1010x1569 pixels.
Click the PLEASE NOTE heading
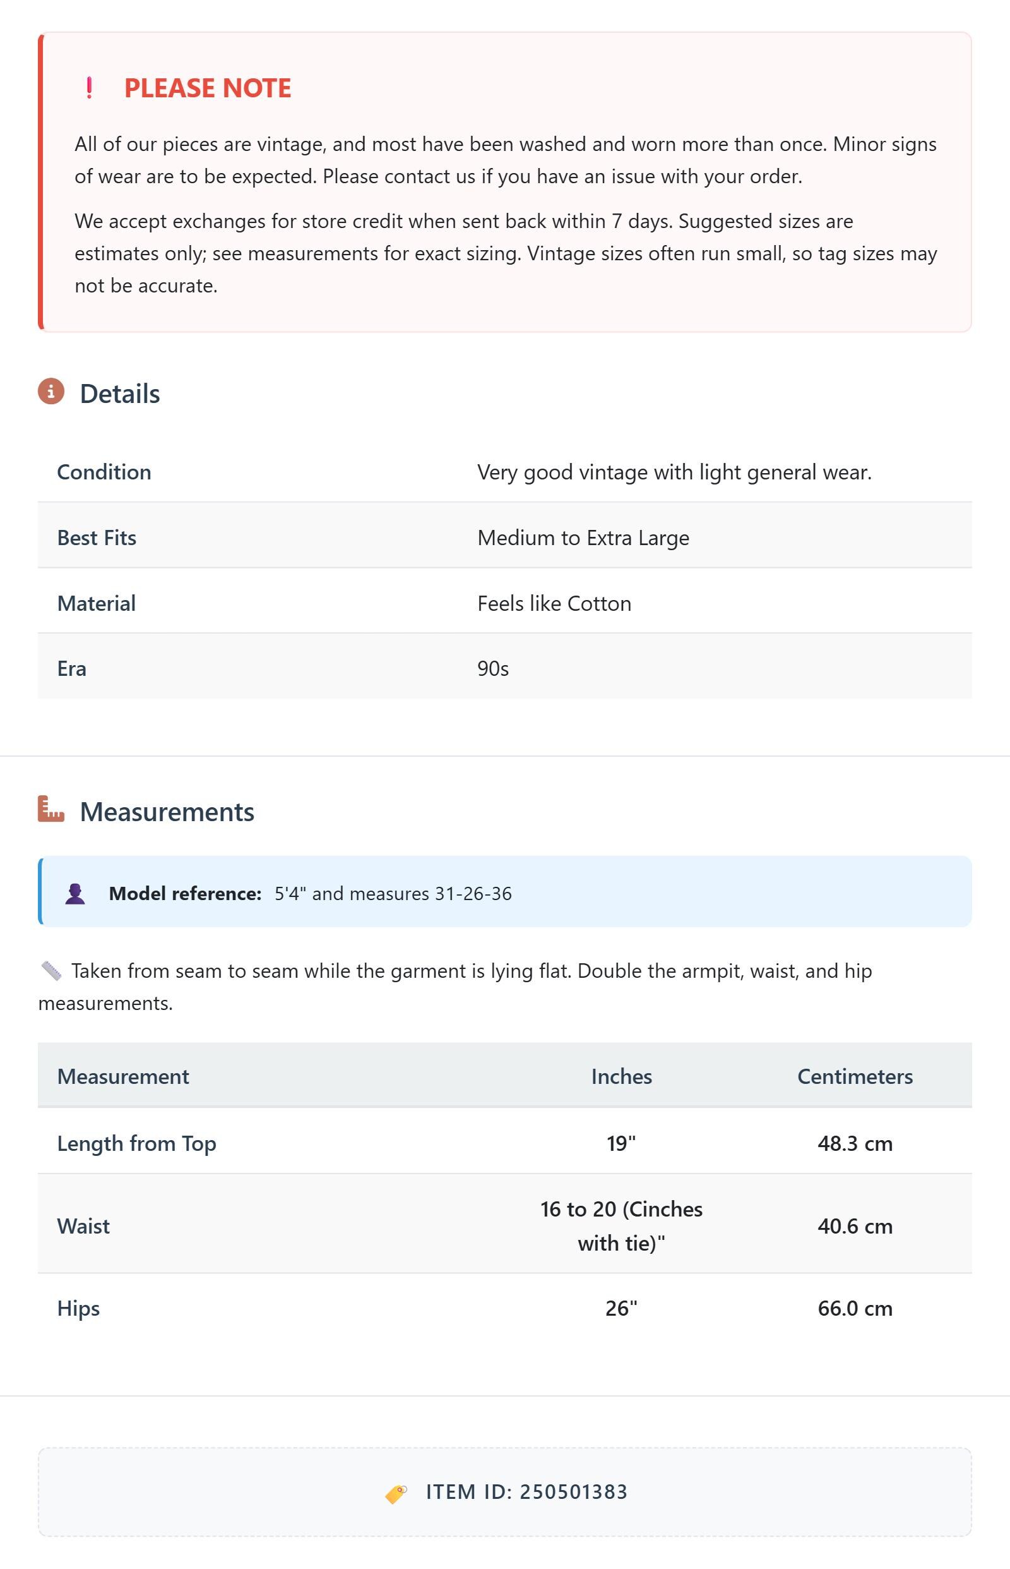click(208, 88)
